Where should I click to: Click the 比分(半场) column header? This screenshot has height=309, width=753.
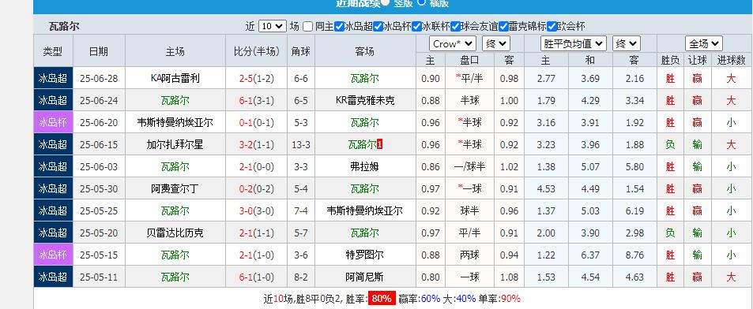(257, 51)
